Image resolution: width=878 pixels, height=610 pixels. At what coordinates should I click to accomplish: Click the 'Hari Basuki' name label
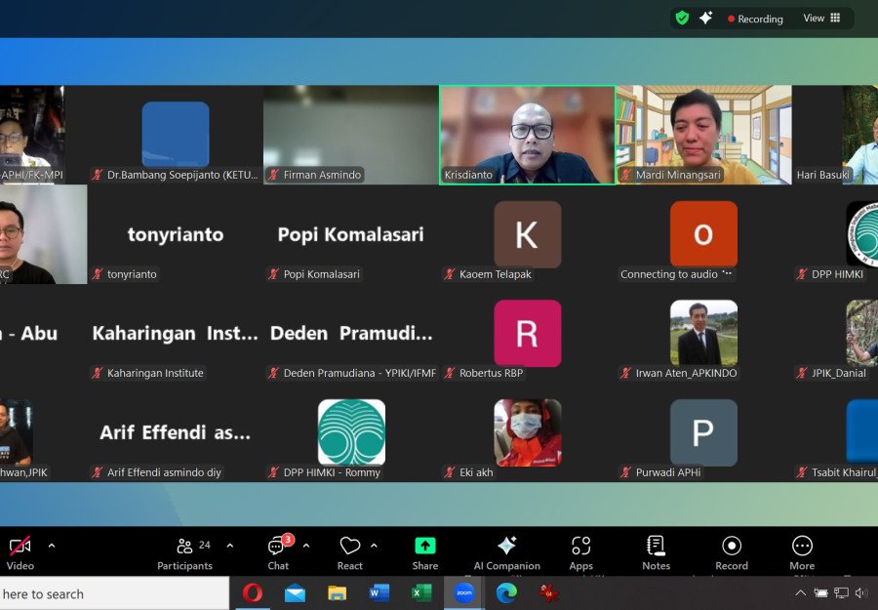[x=822, y=175]
